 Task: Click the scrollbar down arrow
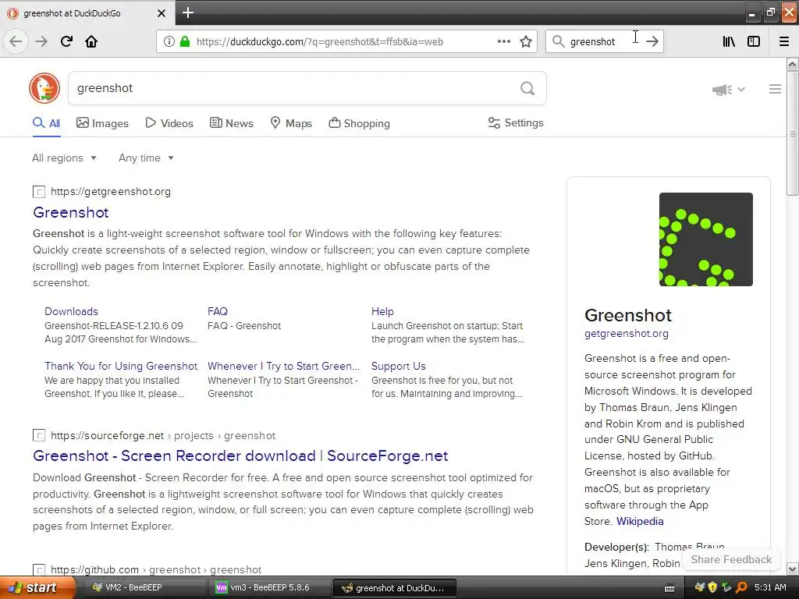[x=792, y=569]
